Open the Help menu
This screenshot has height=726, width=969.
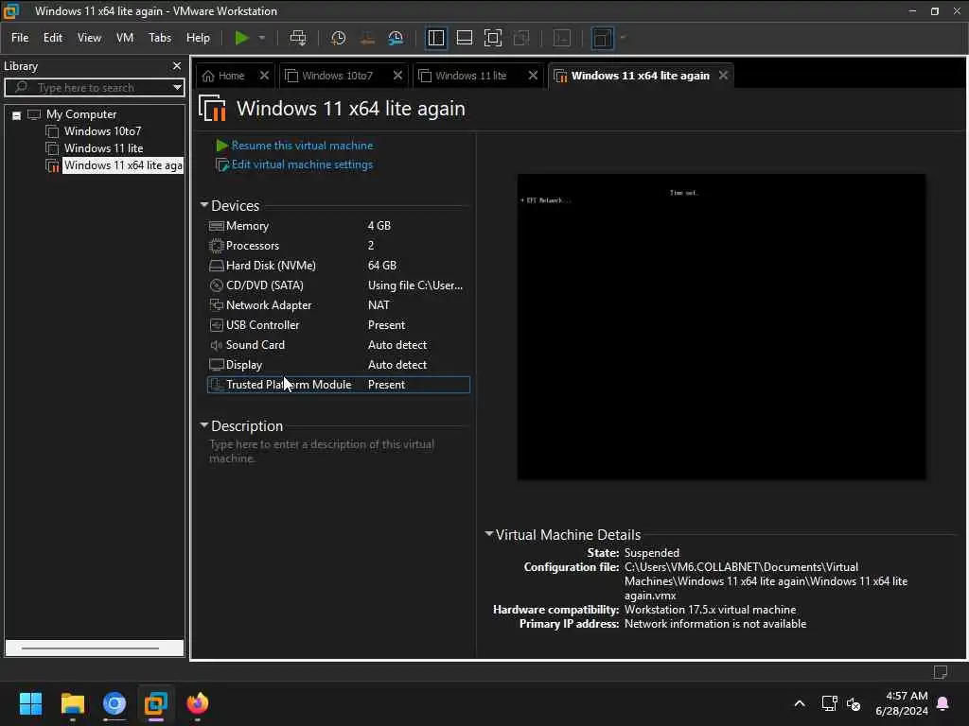point(198,38)
